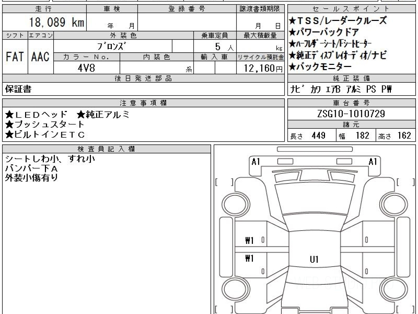
Task: Click the 諸元 header
Action: point(351,125)
